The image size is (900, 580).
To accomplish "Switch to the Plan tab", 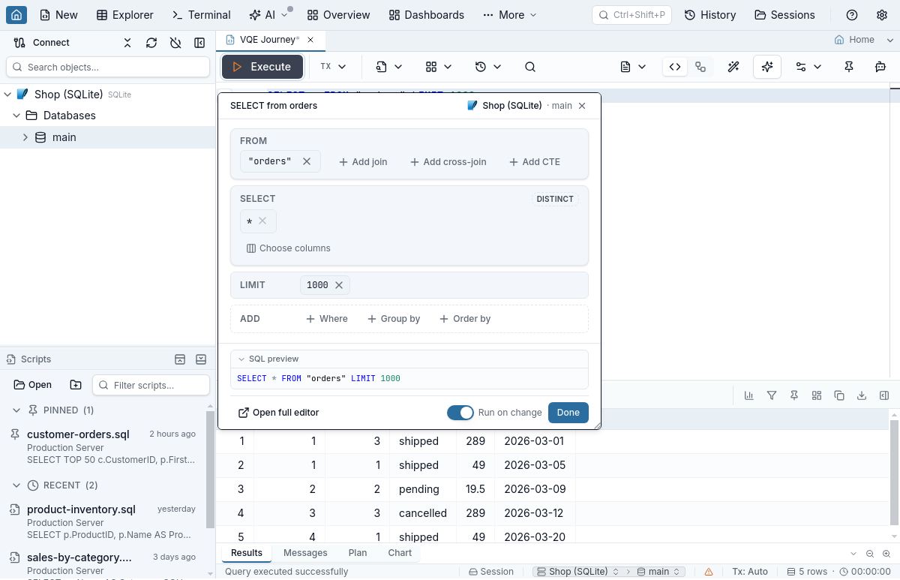I will pos(358,553).
